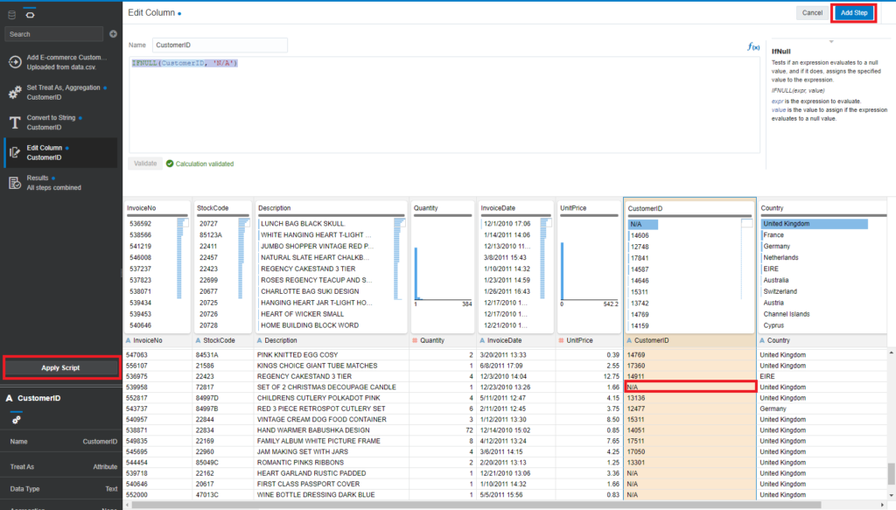The height and width of the screenshot is (510, 896).
Task: Click the Description table column header
Action: point(331,340)
